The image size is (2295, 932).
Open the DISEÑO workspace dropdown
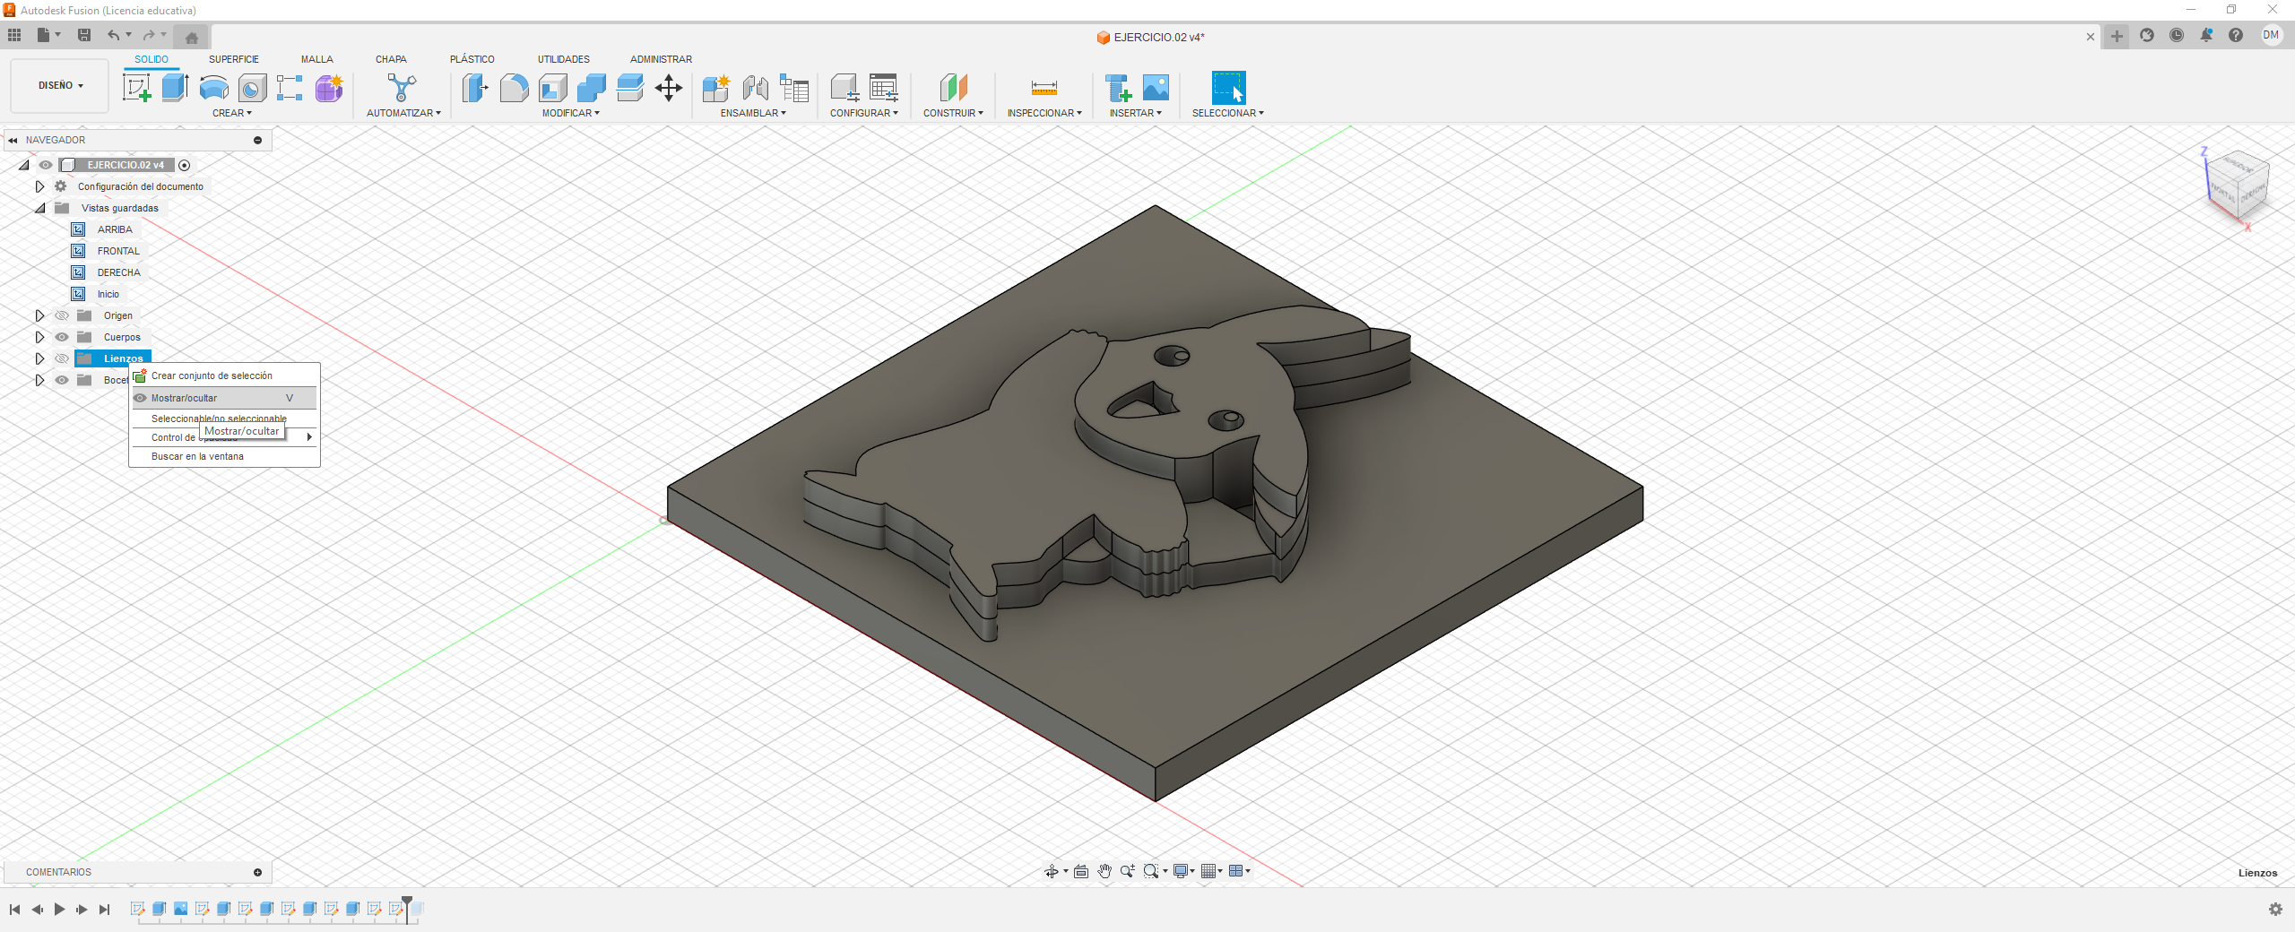(60, 86)
